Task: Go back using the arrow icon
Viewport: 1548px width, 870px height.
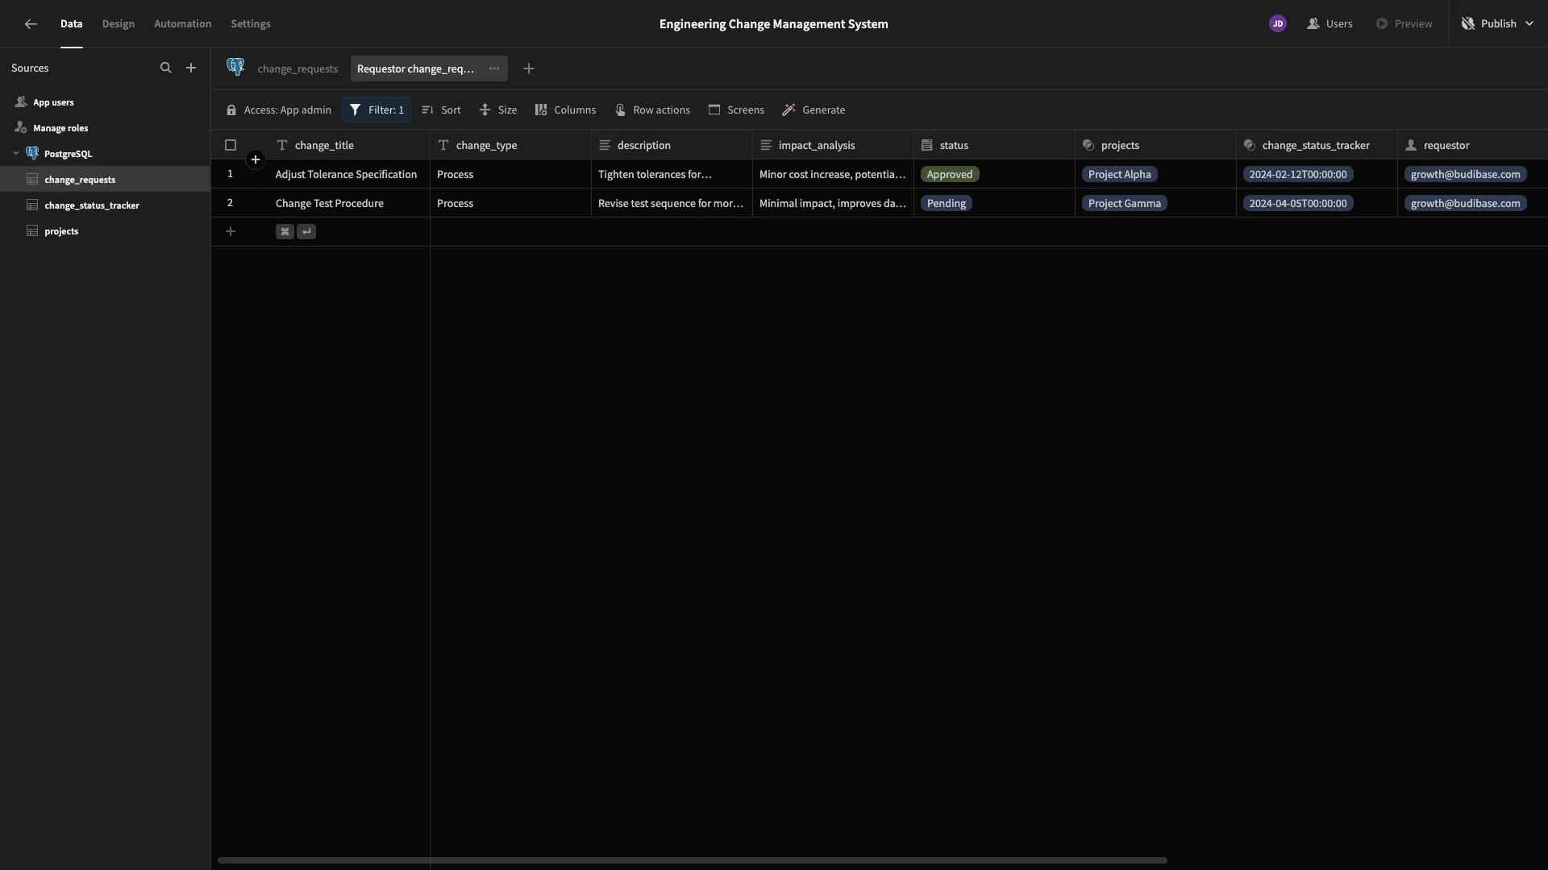Action: pyautogui.click(x=31, y=24)
